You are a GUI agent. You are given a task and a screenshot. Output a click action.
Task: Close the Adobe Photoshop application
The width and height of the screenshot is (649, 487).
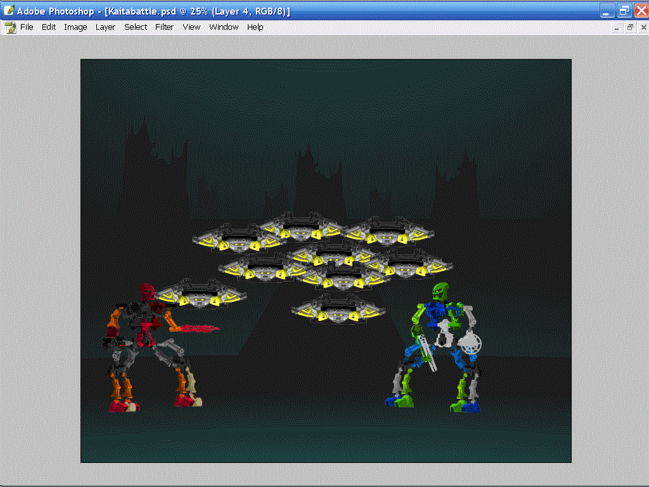pyautogui.click(x=641, y=11)
